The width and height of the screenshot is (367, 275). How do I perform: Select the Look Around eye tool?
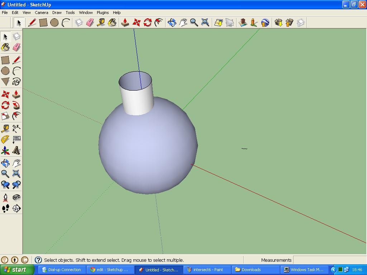(x=16, y=197)
